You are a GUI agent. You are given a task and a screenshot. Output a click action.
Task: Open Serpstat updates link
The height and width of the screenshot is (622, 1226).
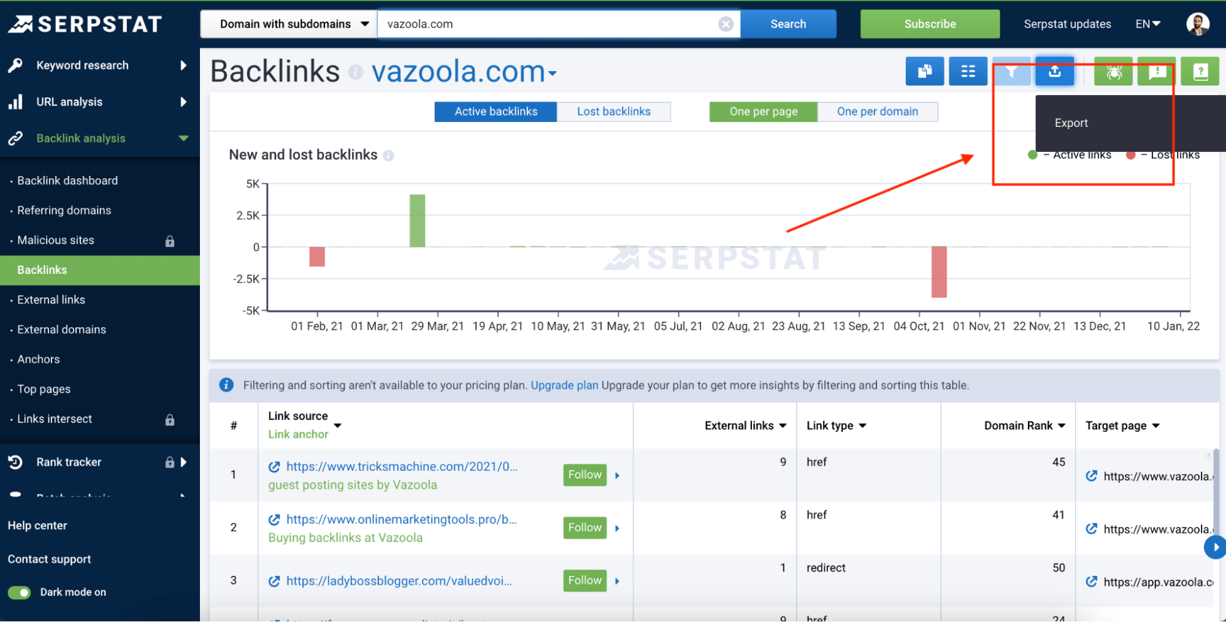(x=1067, y=24)
